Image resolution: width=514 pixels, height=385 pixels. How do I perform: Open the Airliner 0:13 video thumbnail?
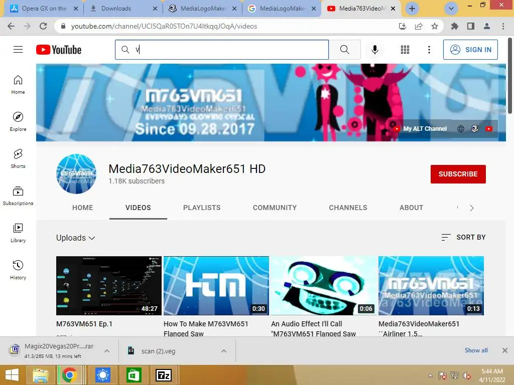click(431, 285)
